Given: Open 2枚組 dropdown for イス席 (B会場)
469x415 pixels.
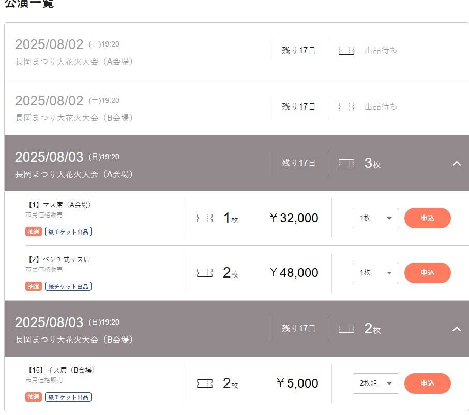Looking at the screenshot, I should 376,383.
